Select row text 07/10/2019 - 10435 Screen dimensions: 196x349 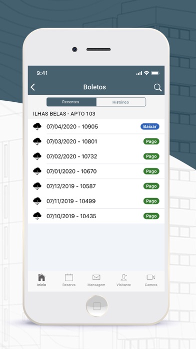[x=71, y=216]
